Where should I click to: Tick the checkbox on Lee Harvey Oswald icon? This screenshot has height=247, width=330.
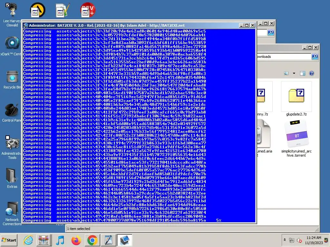(8, 5)
